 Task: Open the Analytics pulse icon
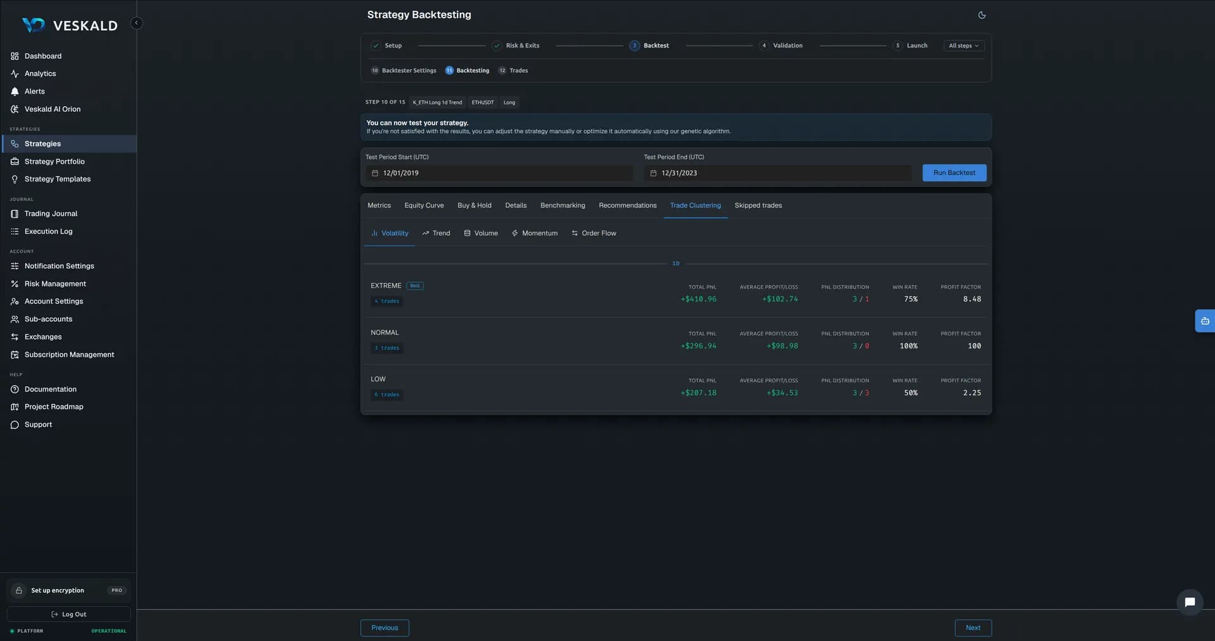15,74
